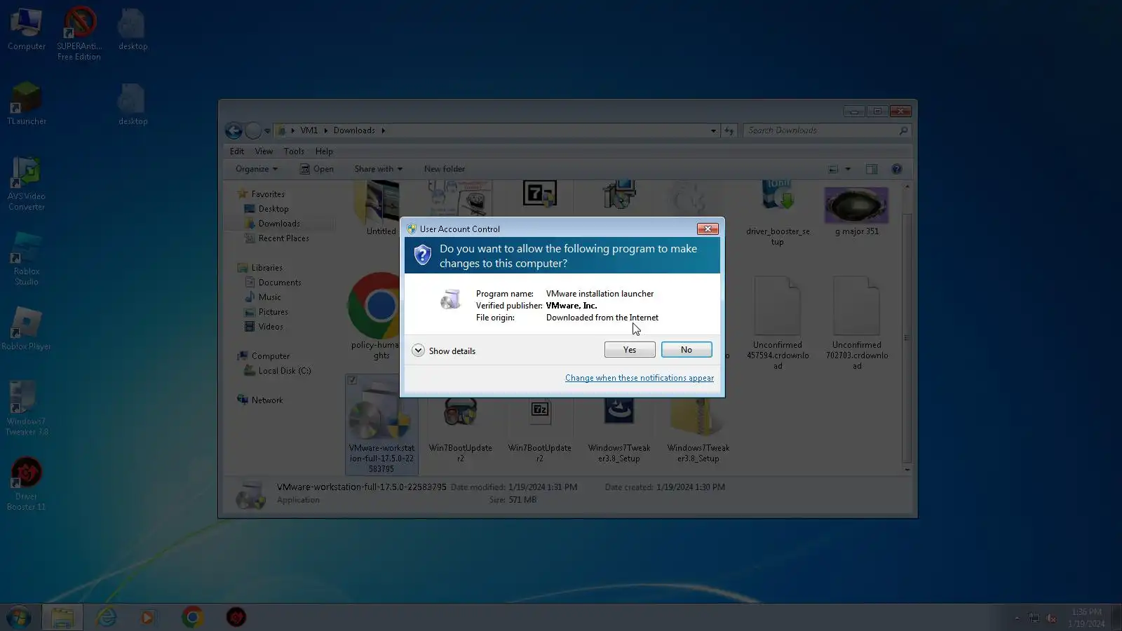Open address bar history dropdown
1122x631 pixels.
pyautogui.click(x=713, y=130)
